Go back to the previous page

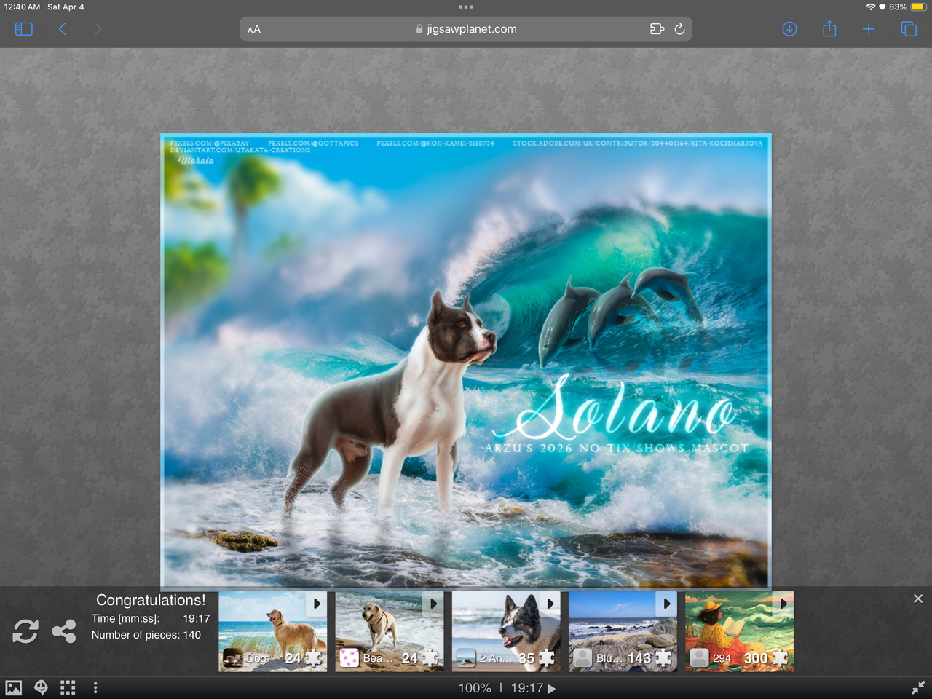click(x=63, y=29)
